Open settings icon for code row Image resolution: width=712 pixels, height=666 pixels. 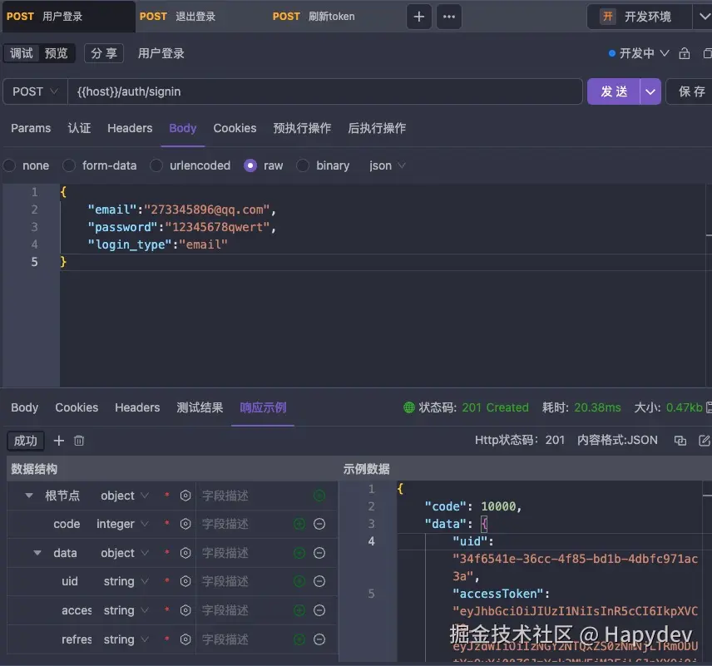point(185,524)
